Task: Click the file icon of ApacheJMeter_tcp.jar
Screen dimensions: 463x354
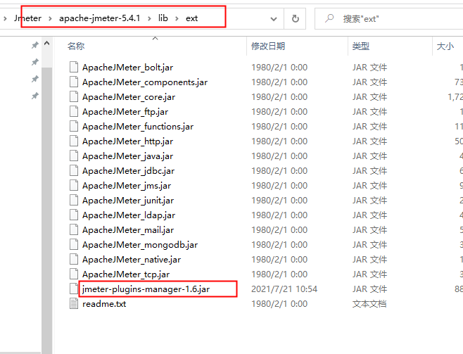Action: [x=74, y=274]
